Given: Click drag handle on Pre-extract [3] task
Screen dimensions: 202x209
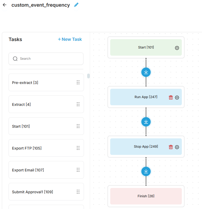Looking at the screenshot, I should (78, 82).
